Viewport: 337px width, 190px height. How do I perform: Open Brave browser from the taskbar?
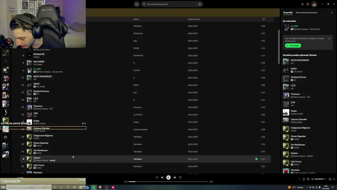[x=100, y=187]
